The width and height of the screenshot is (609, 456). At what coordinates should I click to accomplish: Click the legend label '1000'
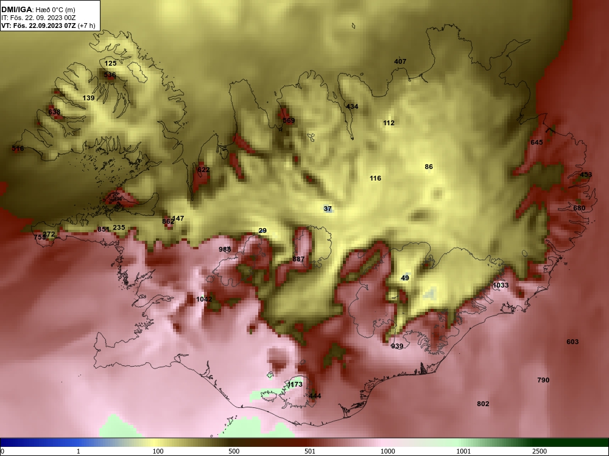click(x=388, y=451)
